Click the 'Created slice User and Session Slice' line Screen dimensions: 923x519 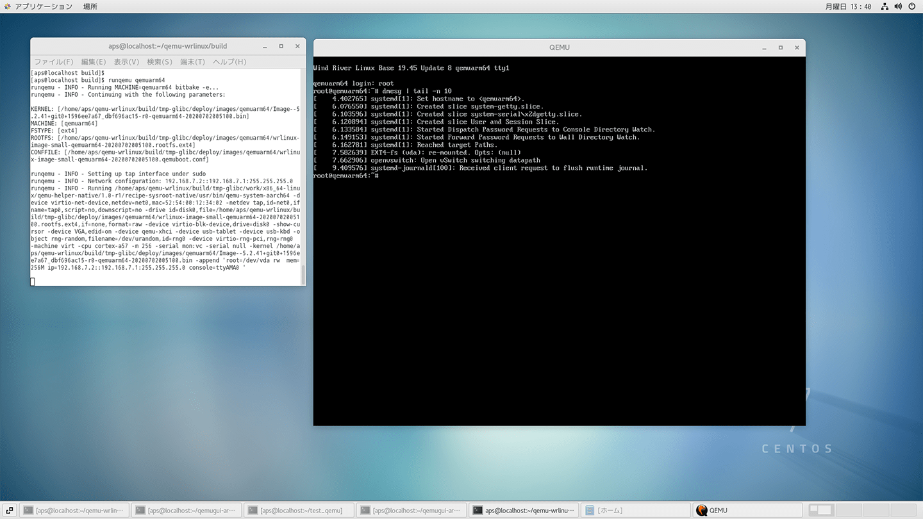(x=436, y=122)
